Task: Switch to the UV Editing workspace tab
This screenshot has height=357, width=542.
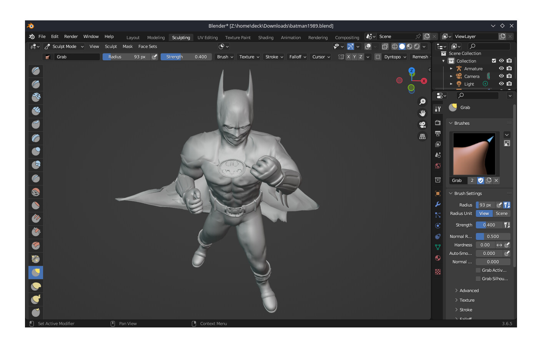Action: [208, 38]
